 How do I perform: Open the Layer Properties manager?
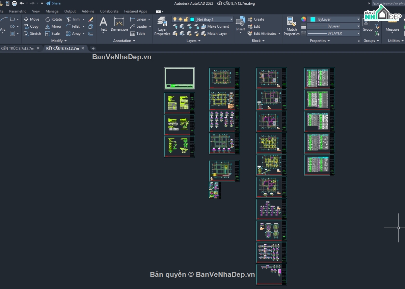point(162,26)
